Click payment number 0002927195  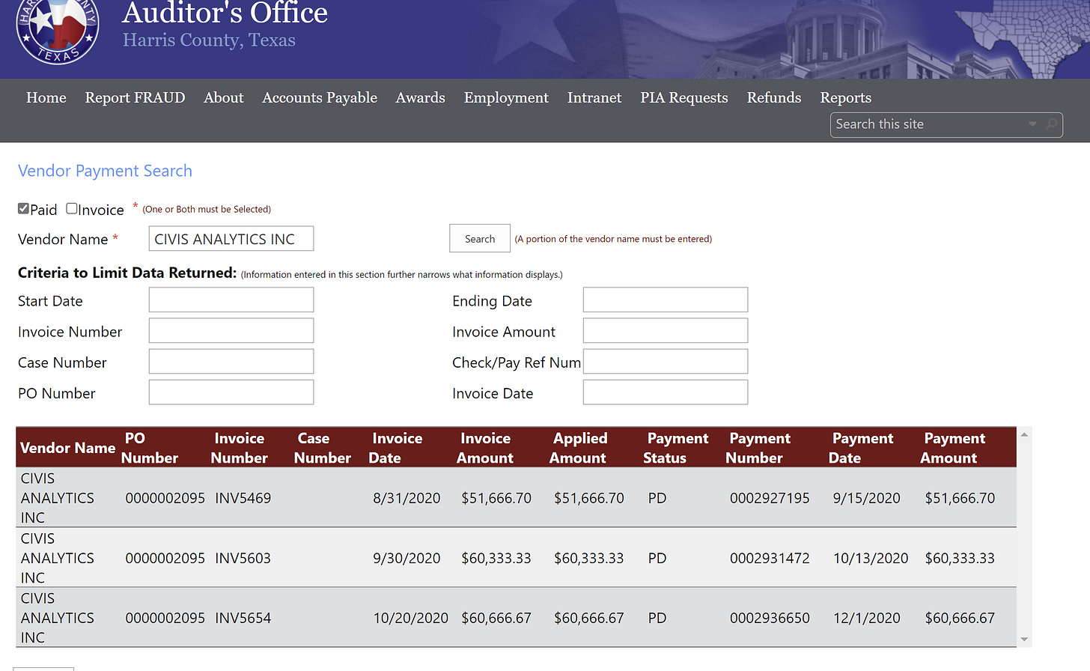coord(770,498)
